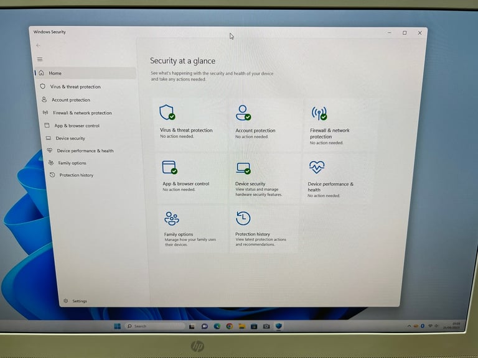Click the clock icon beside Protection history in sidebar

[x=52, y=175]
